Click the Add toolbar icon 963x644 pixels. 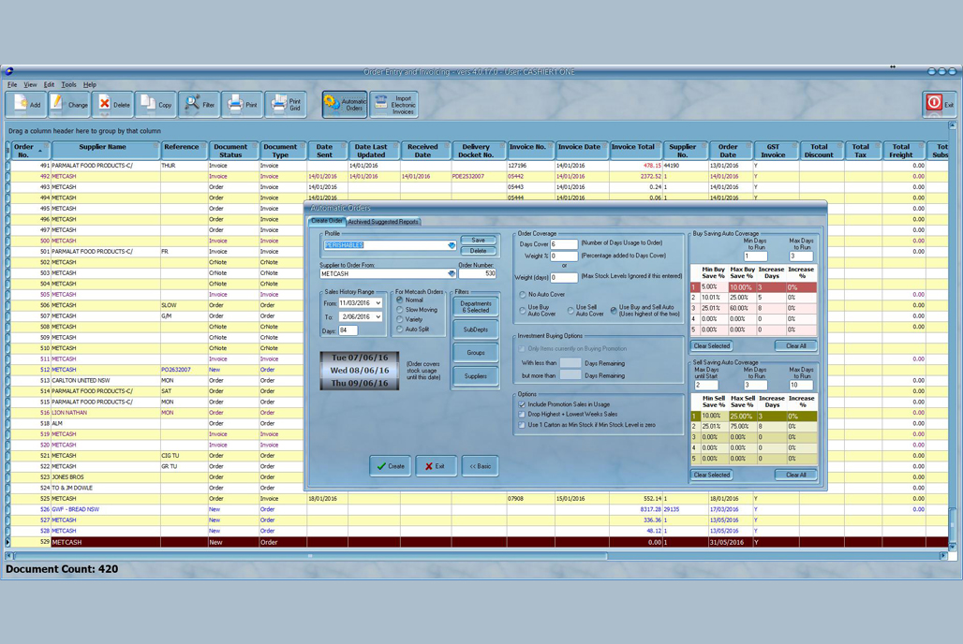pos(26,104)
